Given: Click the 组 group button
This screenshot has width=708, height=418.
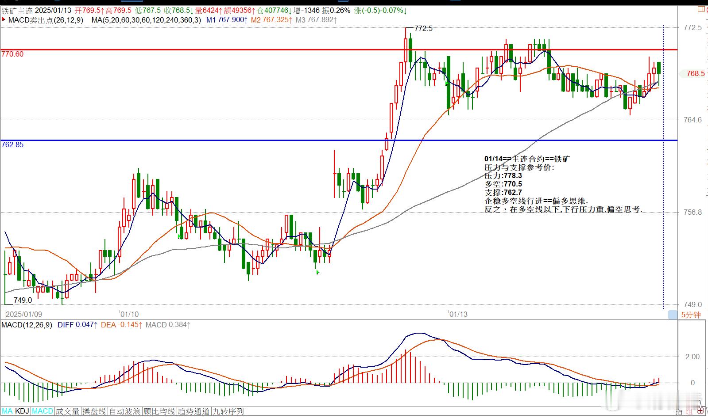Looking at the screenshot, I should tap(689, 412).
